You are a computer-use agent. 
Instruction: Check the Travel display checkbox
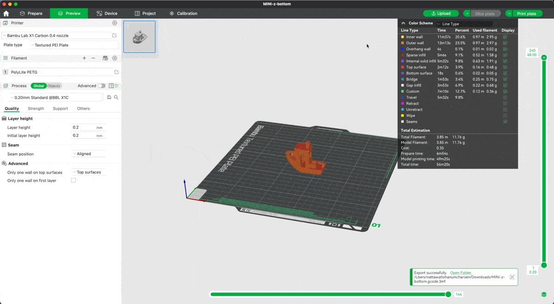505,97
